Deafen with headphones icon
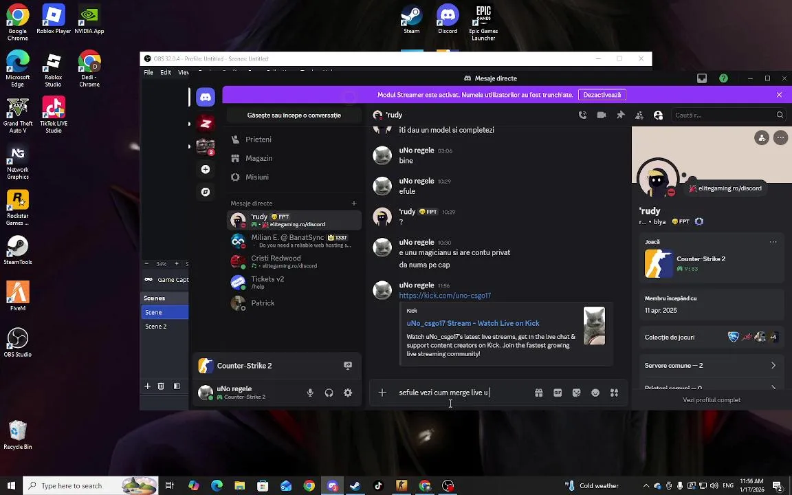Viewport: 792px width, 495px height. coord(329,393)
